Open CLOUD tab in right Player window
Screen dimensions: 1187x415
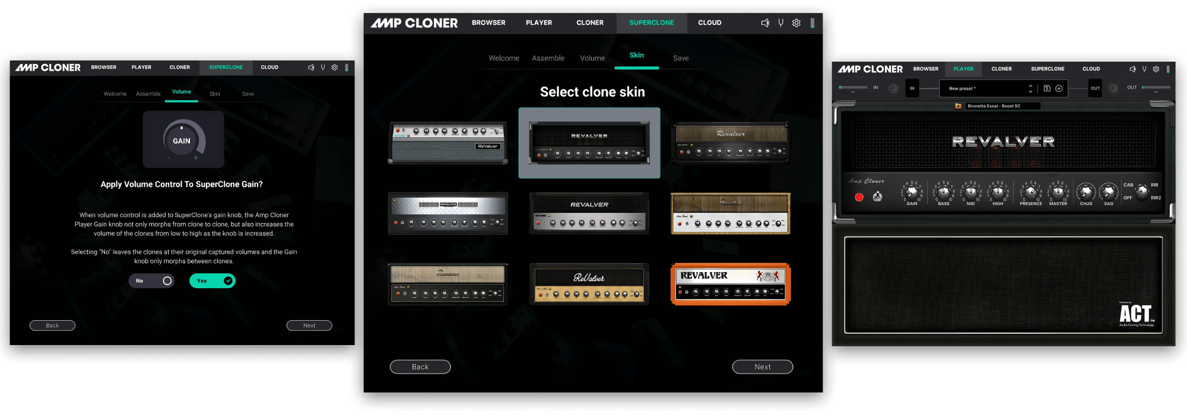(x=1091, y=69)
